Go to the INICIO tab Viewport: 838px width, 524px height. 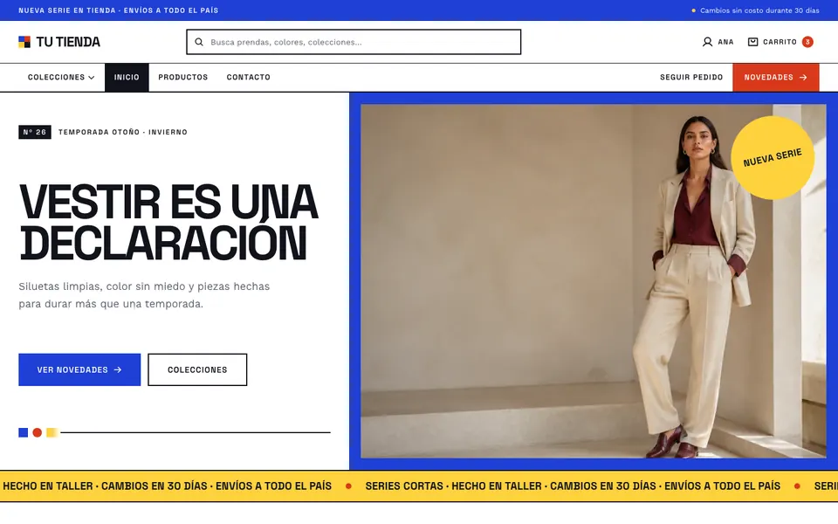tap(127, 78)
